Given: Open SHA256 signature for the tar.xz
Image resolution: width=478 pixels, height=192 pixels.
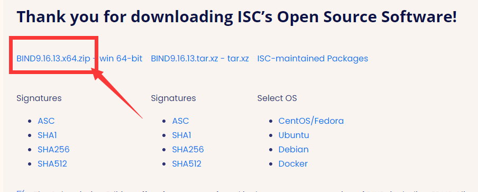Looking at the screenshot, I should [x=188, y=149].
